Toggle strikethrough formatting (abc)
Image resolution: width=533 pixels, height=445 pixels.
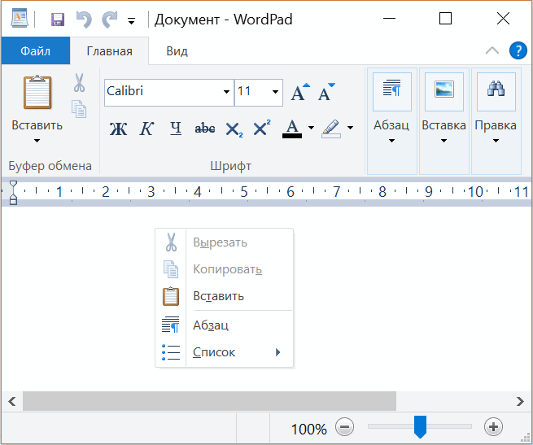(204, 129)
